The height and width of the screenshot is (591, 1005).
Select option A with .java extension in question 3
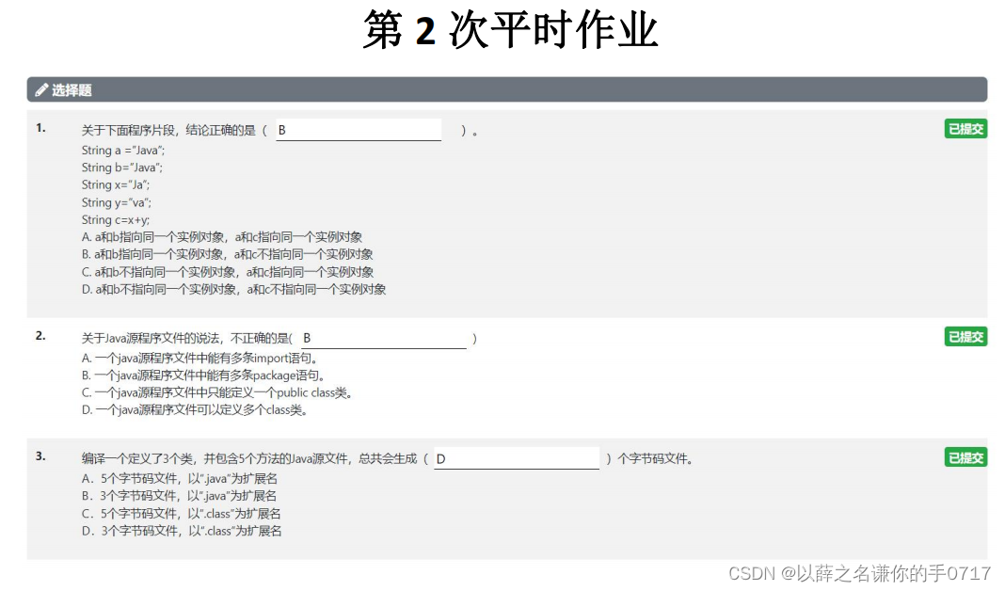coord(180,478)
